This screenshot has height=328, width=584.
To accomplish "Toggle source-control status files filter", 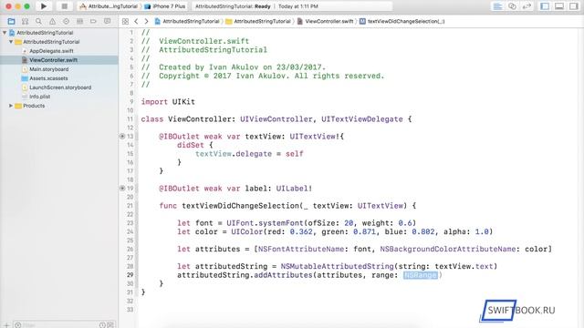I will coord(110,325).
